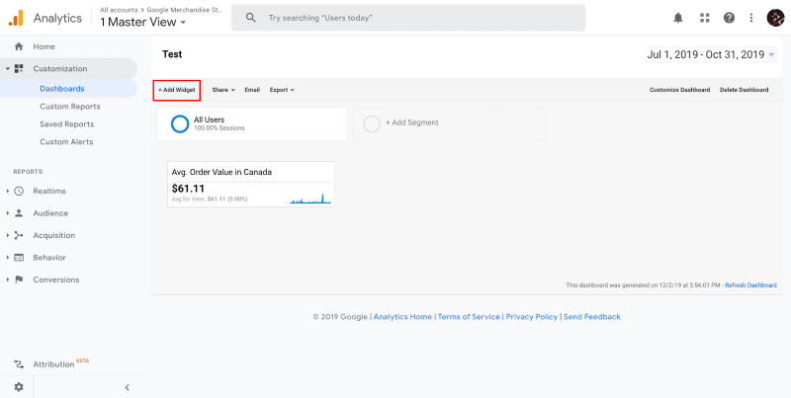Click the Realtime clock icon
This screenshot has height=398, width=791.
coord(19,191)
